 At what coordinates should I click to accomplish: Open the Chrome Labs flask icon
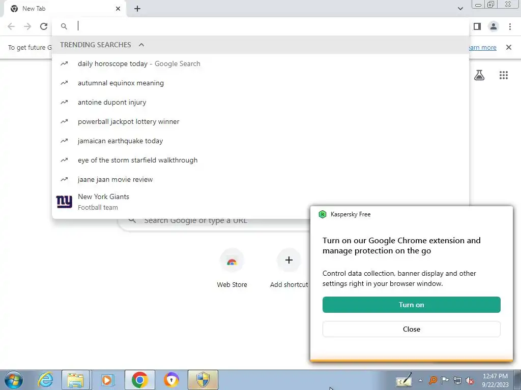pyautogui.click(x=479, y=75)
